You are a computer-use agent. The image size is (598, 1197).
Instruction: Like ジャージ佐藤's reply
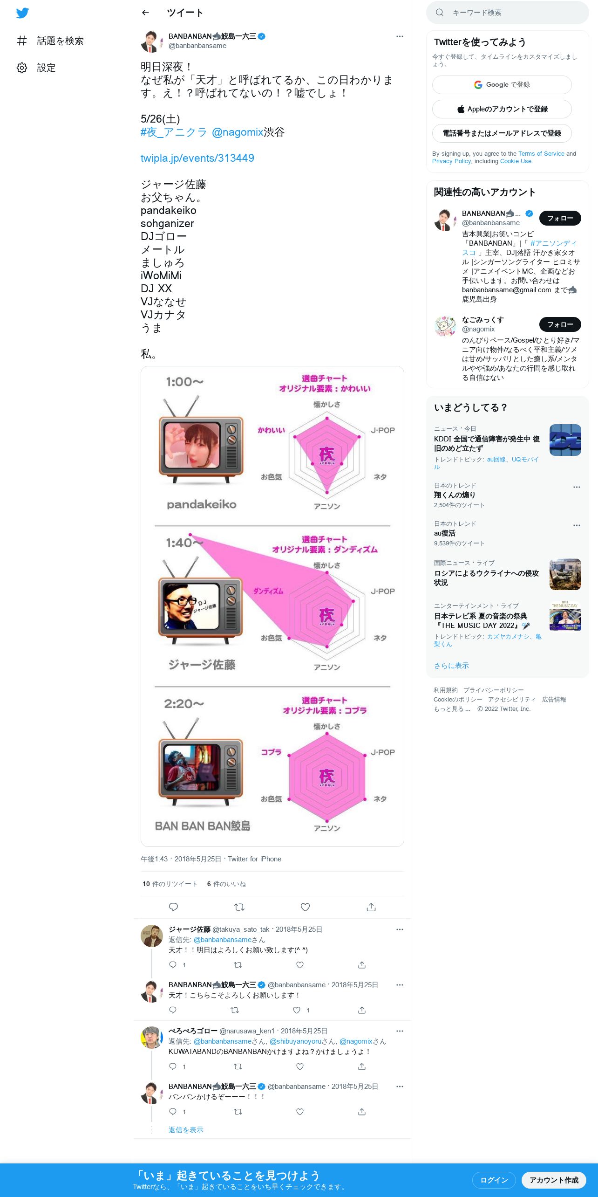pos(300,965)
